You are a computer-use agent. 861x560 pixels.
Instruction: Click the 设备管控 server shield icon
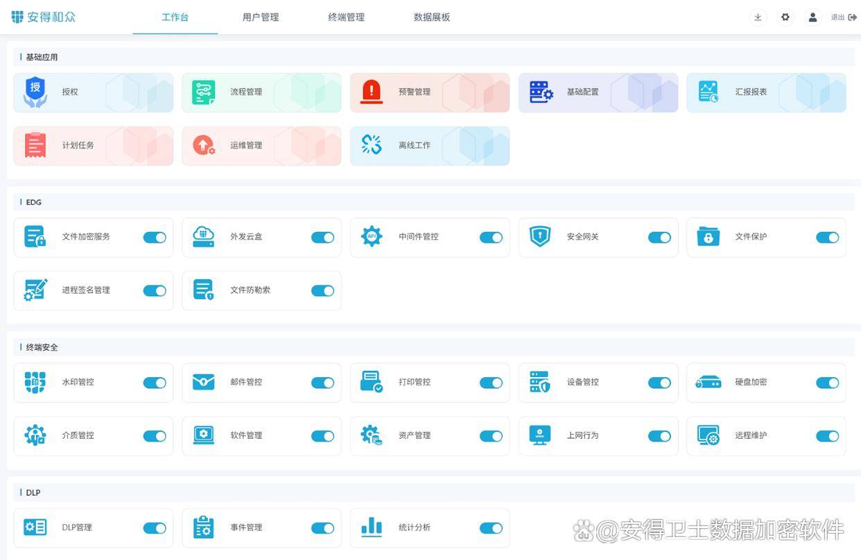pos(540,383)
